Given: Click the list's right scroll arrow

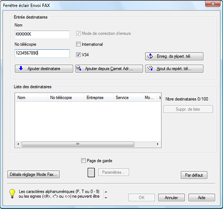Looking at the screenshot, I should (x=157, y=144).
